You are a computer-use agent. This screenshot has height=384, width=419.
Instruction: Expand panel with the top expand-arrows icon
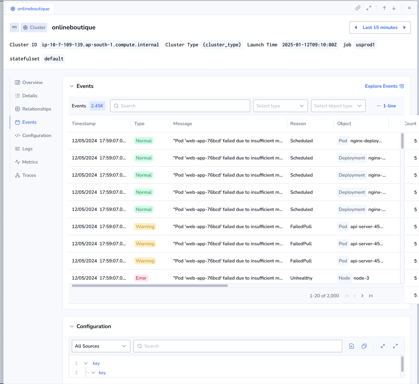(x=369, y=8)
